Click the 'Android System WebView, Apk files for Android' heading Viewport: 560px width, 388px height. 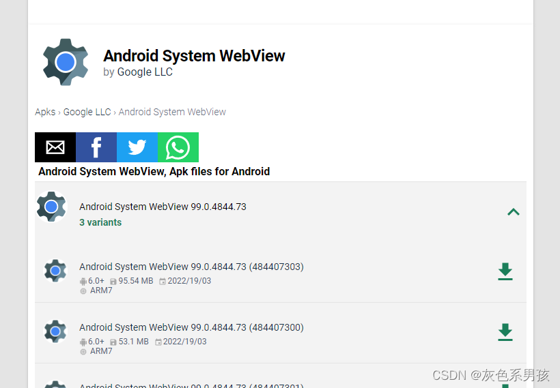pyautogui.click(x=154, y=172)
